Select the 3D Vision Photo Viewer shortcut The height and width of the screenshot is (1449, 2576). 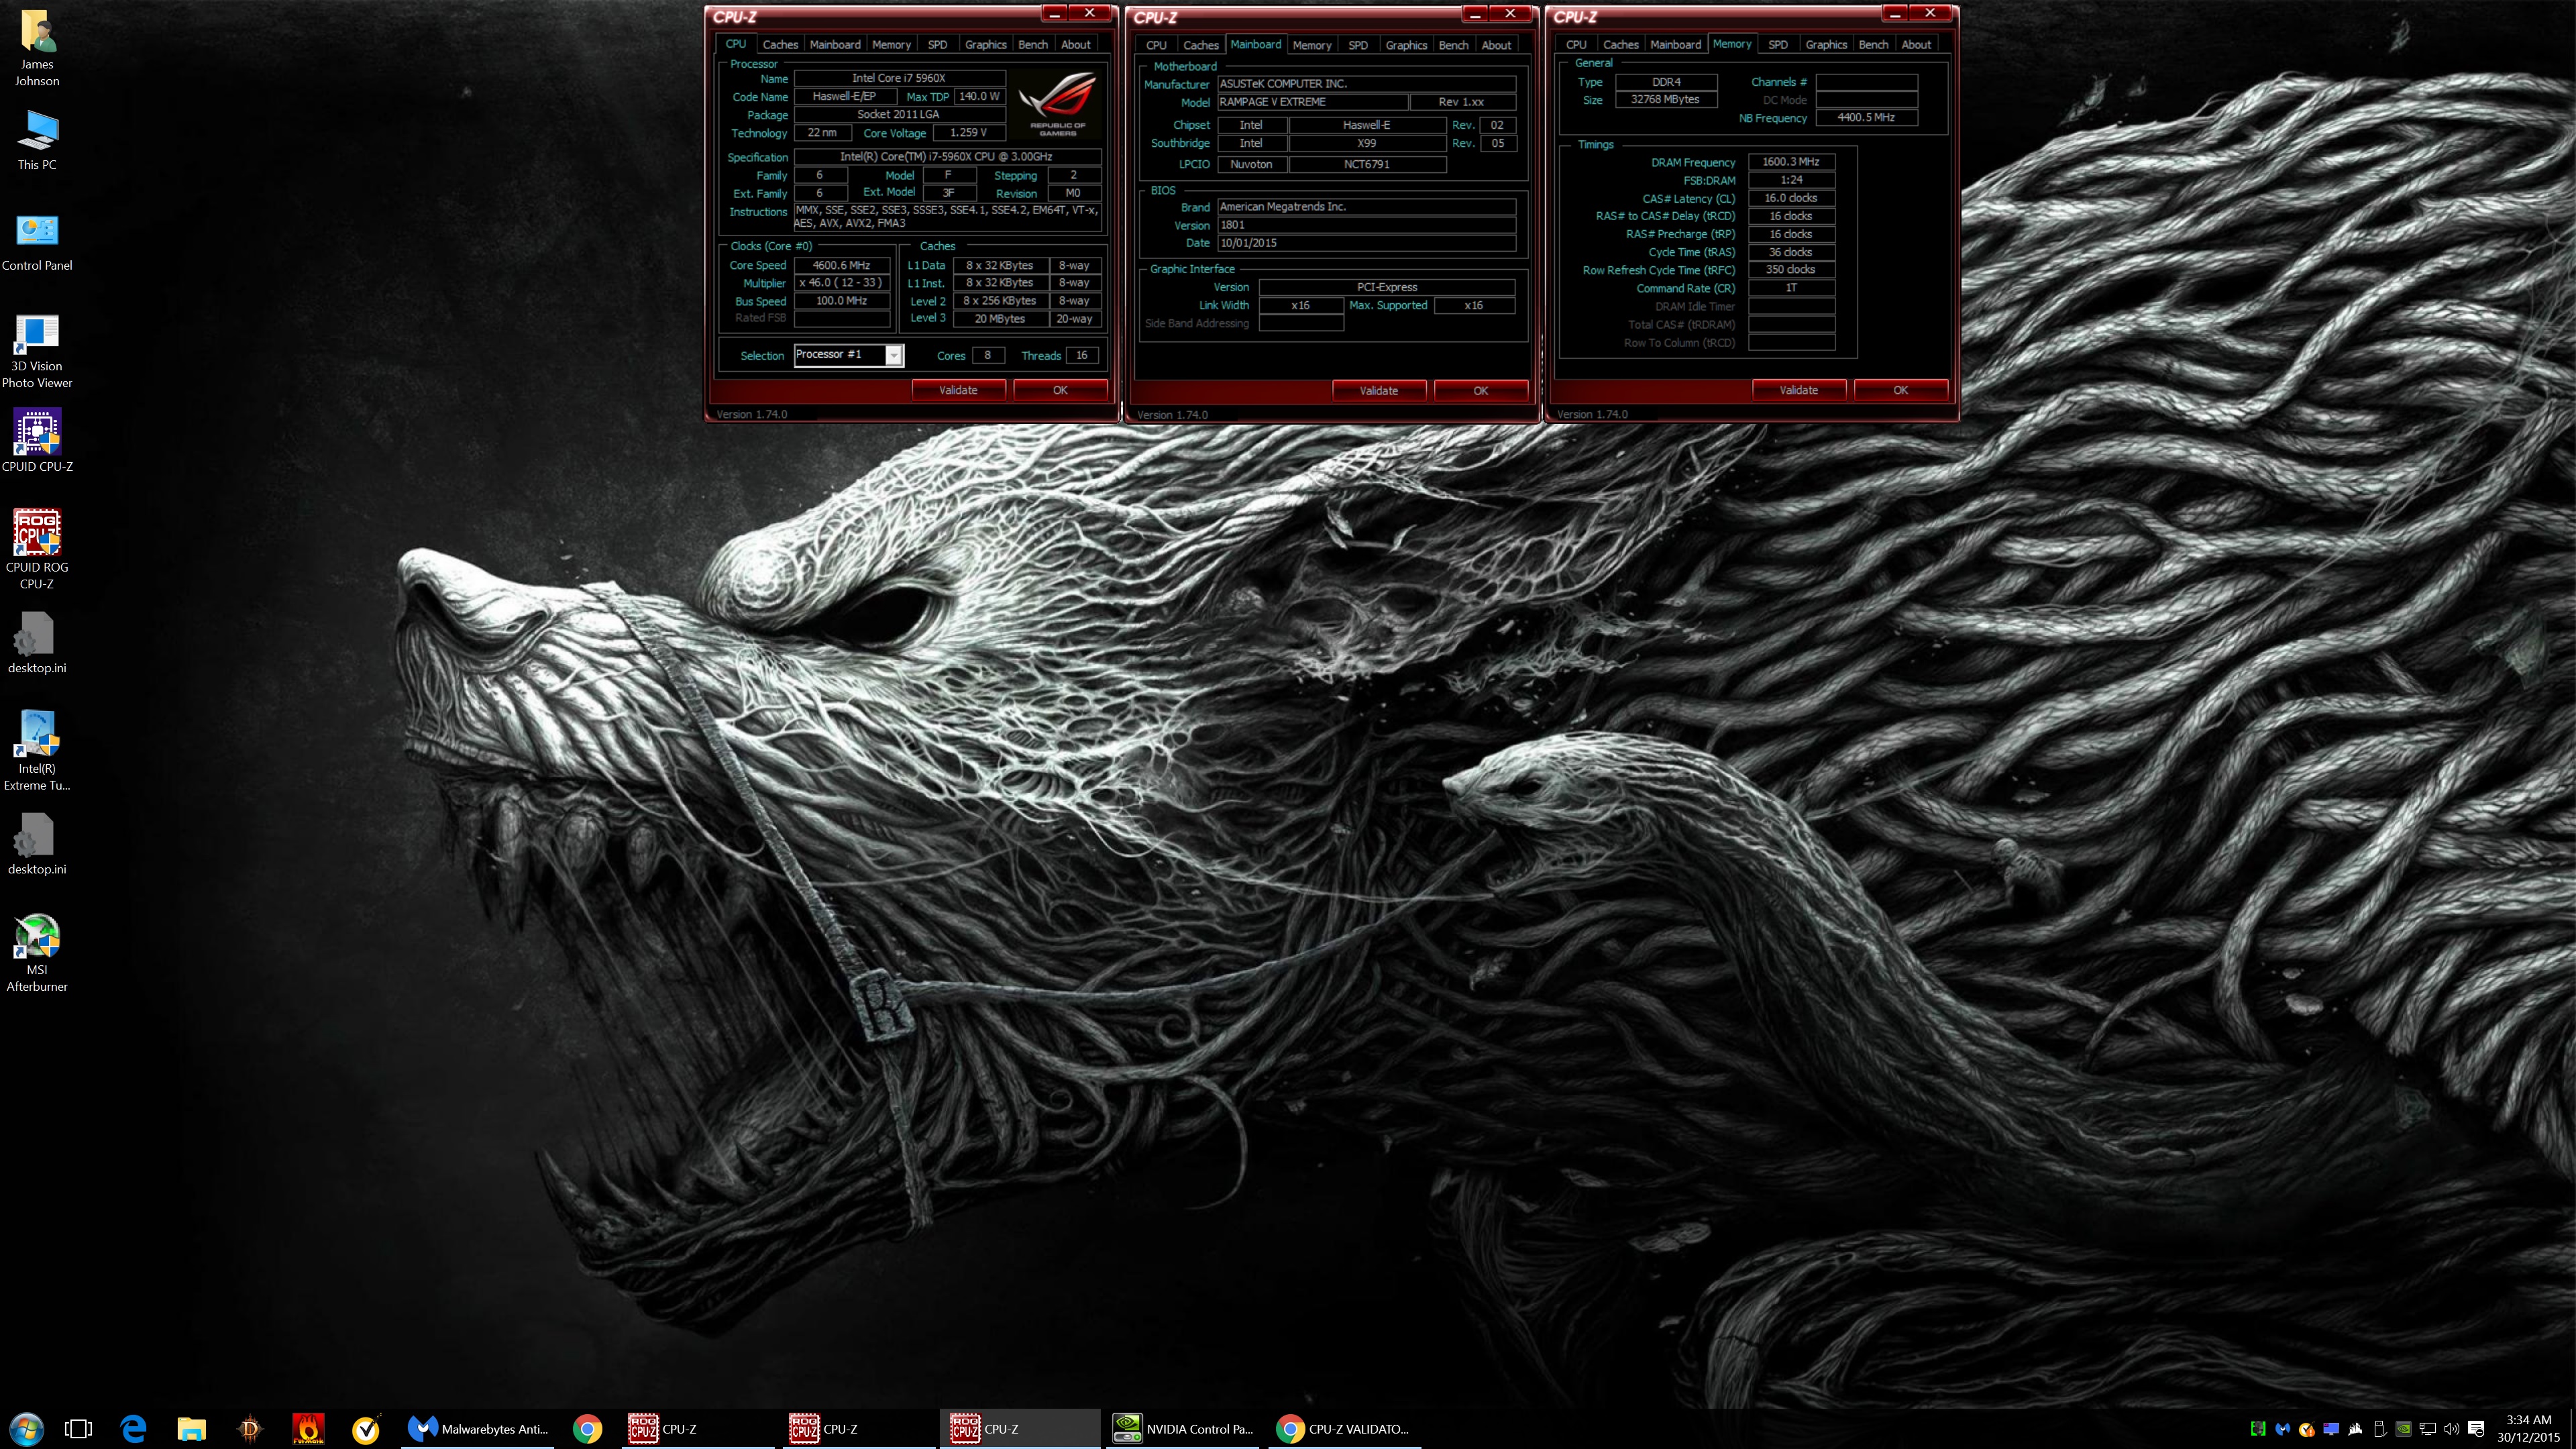[37, 350]
